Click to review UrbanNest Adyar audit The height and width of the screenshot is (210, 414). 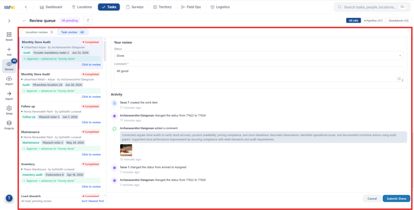pos(91,65)
